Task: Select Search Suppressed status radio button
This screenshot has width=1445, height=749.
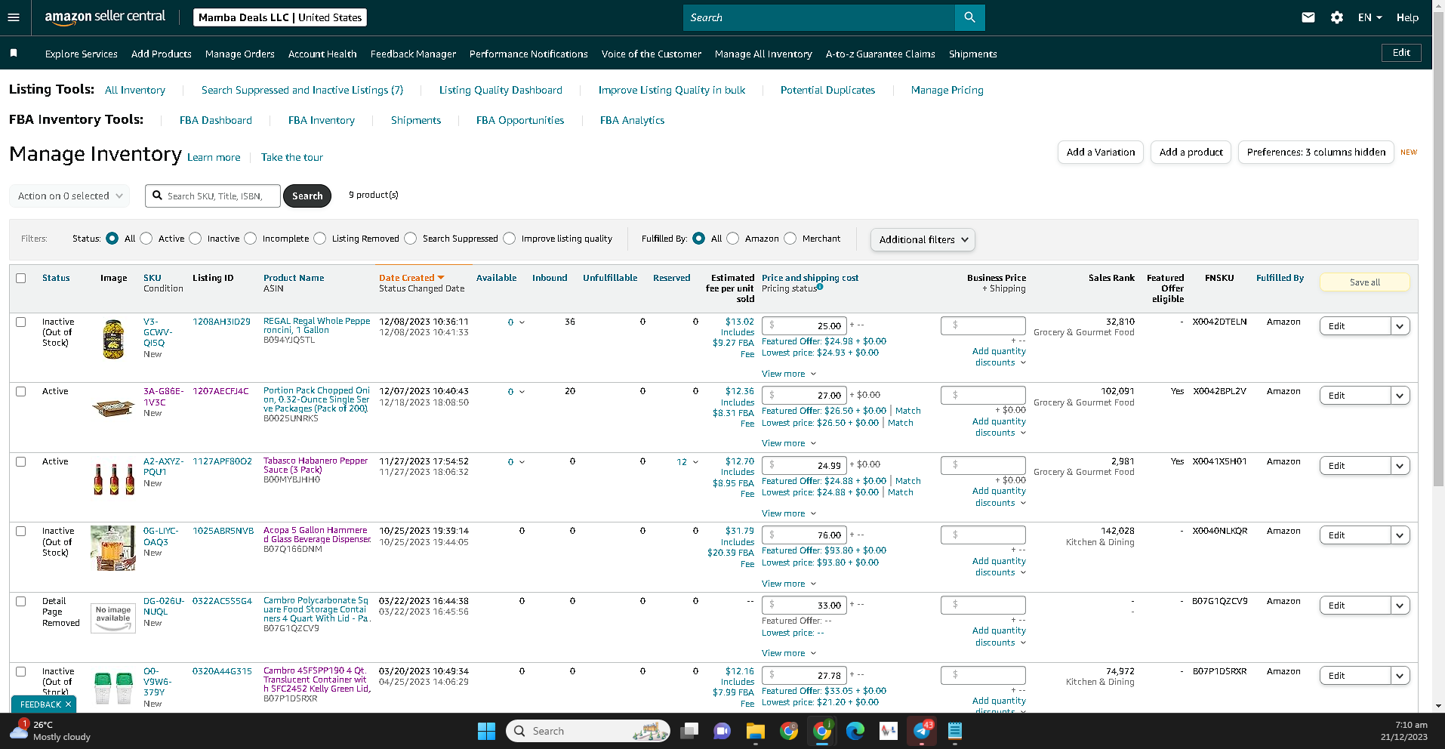Action: [x=411, y=239]
